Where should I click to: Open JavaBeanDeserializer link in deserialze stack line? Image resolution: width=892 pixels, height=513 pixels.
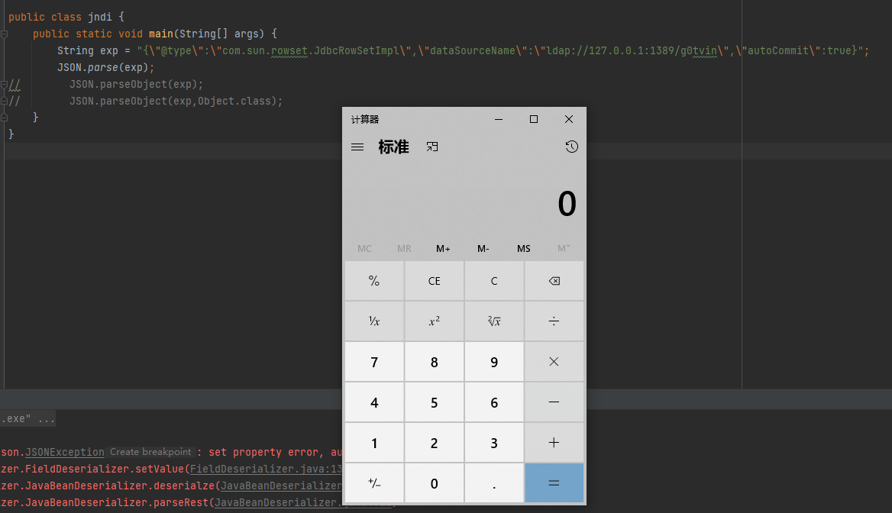[x=281, y=486]
